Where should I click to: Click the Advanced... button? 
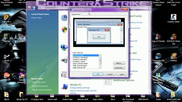(119, 68)
